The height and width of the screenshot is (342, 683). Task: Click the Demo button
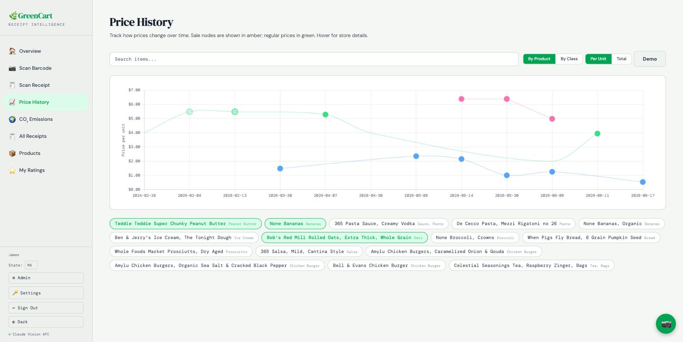(x=650, y=59)
